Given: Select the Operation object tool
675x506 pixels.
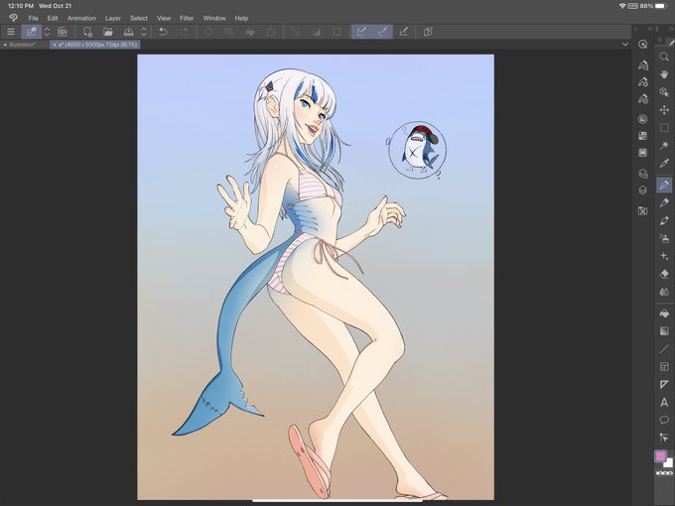Looking at the screenshot, I should [x=664, y=92].
